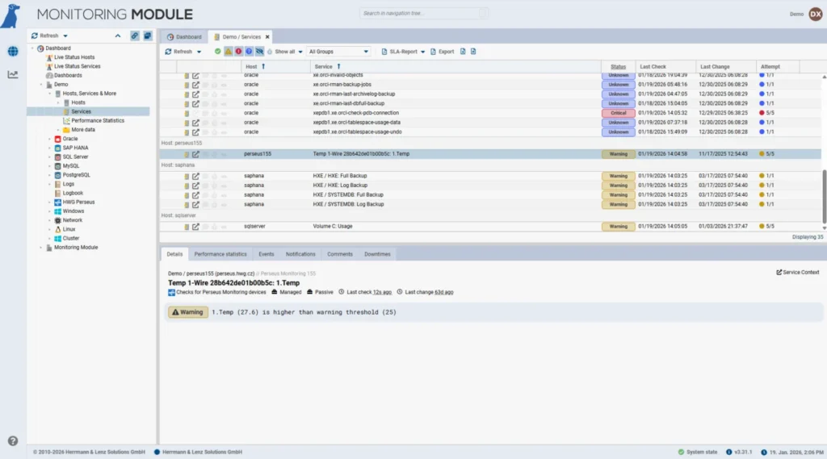The image size is (827, 459).
Task: Click the navigation tree Refresh icon
Action: pyautogui.click(x=35, y=35)
